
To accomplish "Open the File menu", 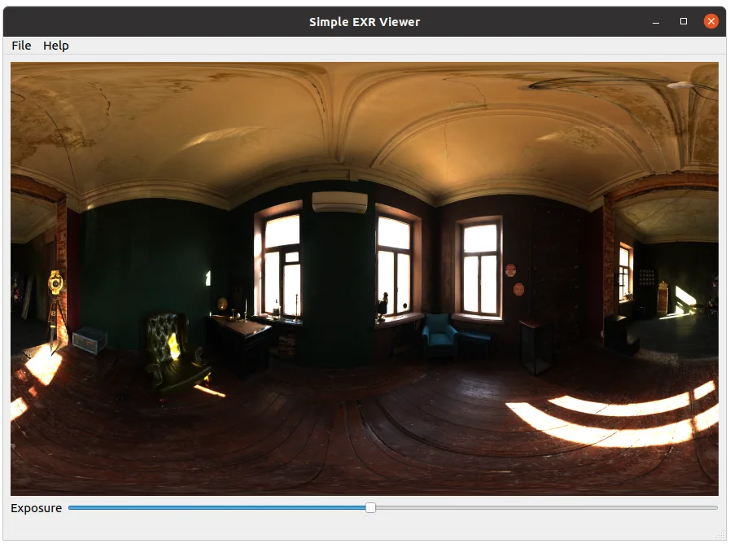I will click(21, 46).
